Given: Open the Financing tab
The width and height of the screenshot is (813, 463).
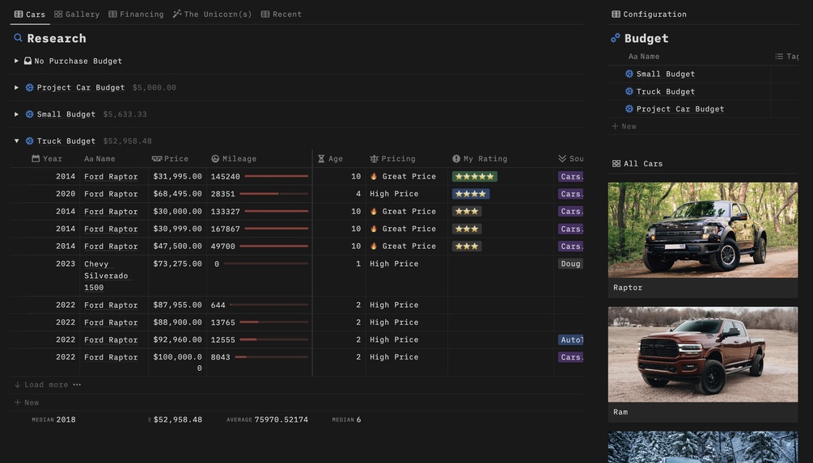Looking at the screenshot, I should (x=136, y=15).
